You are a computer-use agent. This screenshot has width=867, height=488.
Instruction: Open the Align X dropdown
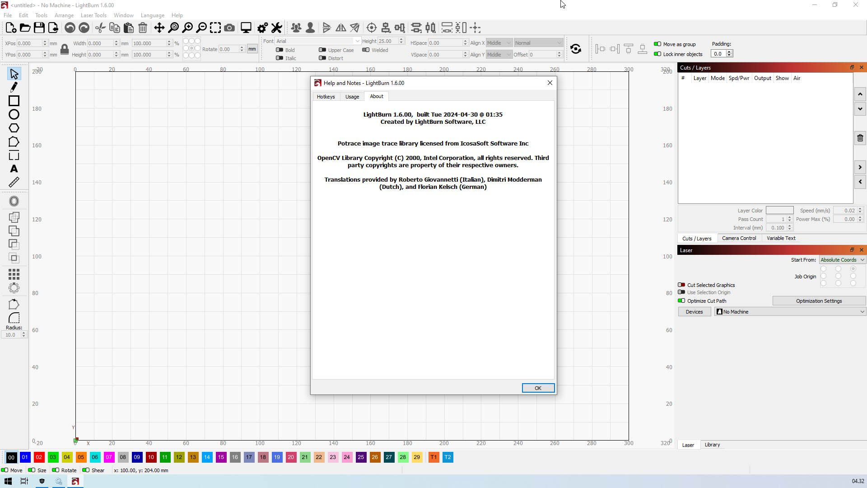pos(499,43)
